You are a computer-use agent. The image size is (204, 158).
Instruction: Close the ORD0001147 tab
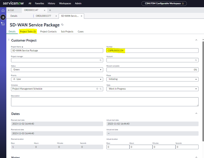(x=44, y=10)
